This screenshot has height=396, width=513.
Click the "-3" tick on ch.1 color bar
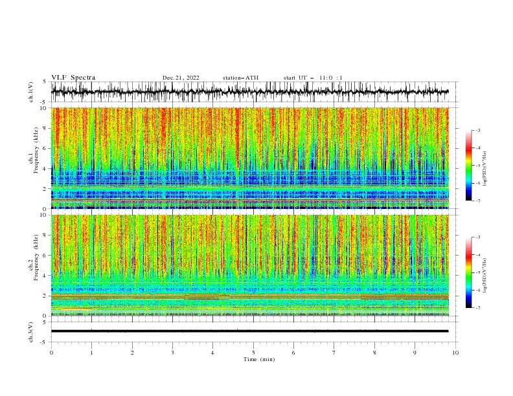tap(477, 130)
